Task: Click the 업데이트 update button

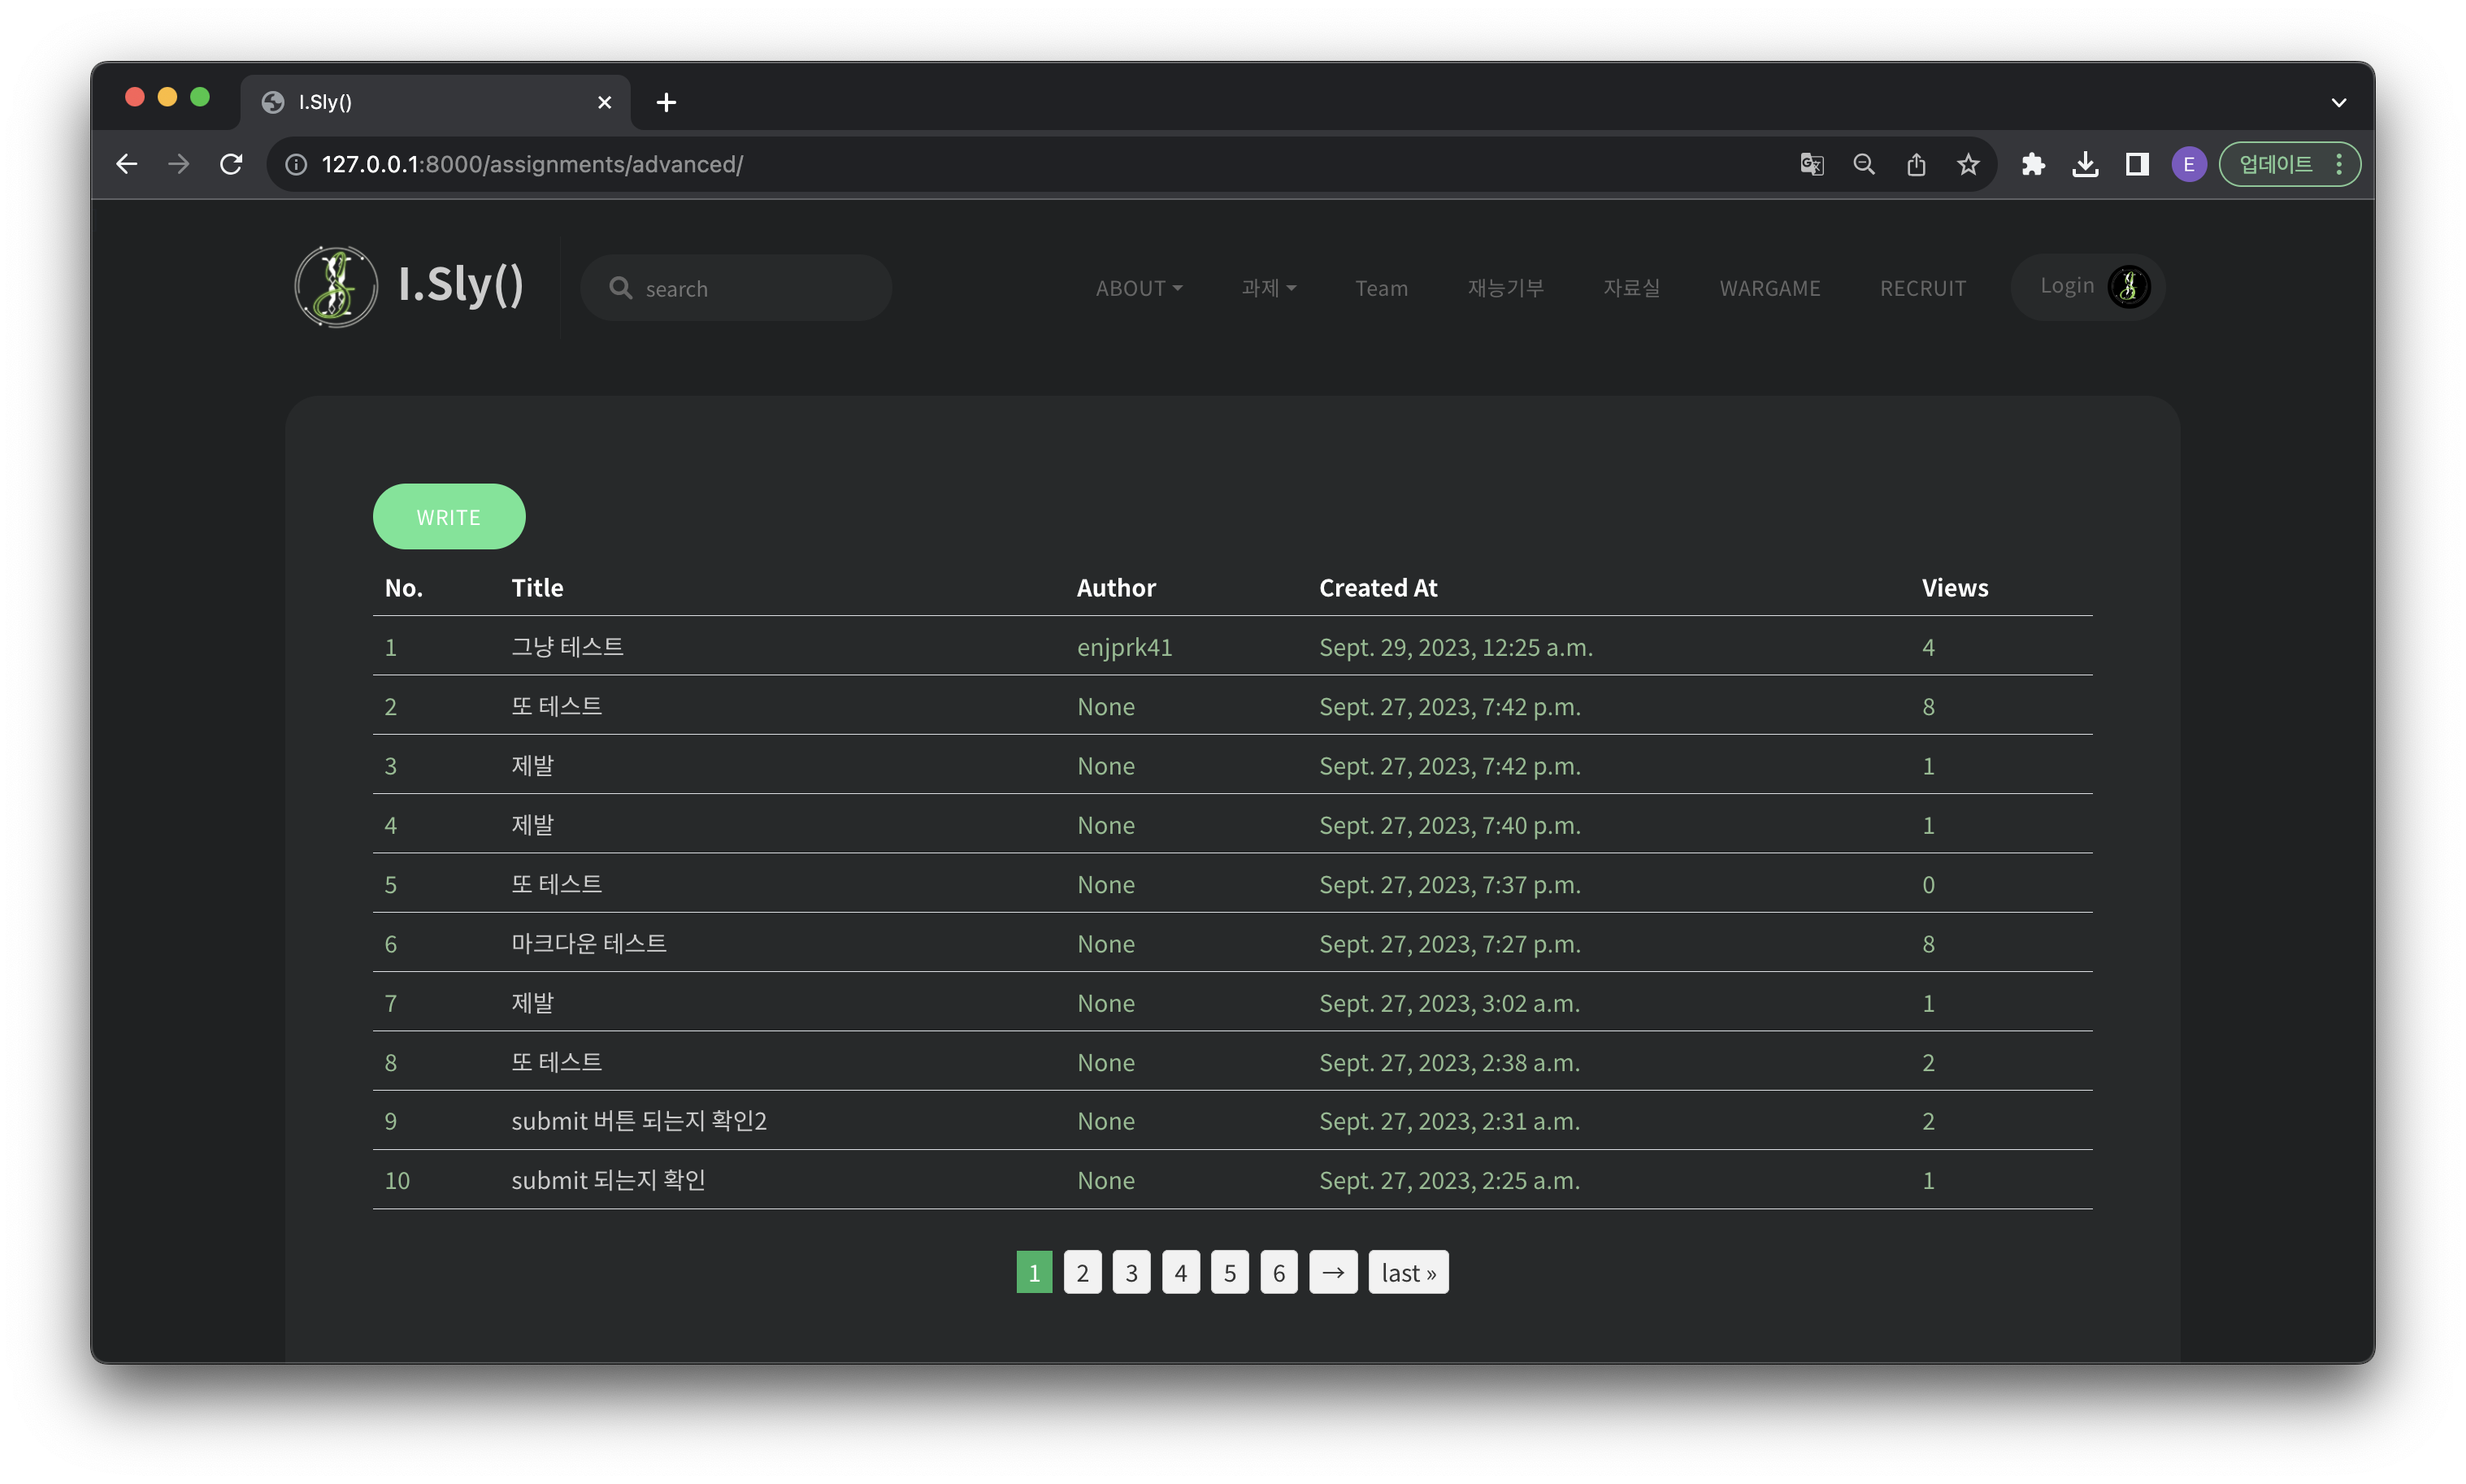Action: coord(2274,164)
